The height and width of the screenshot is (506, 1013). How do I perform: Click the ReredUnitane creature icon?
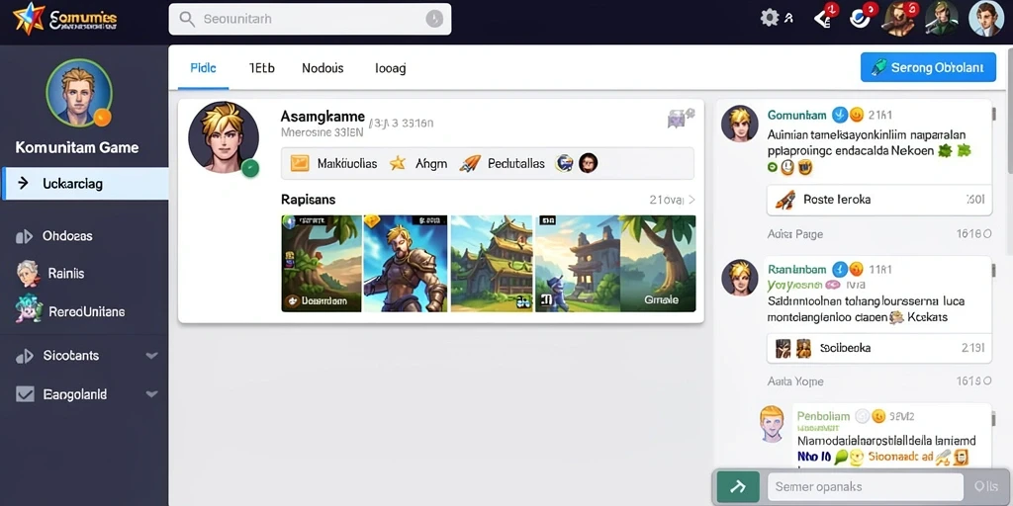click(29, 309)
